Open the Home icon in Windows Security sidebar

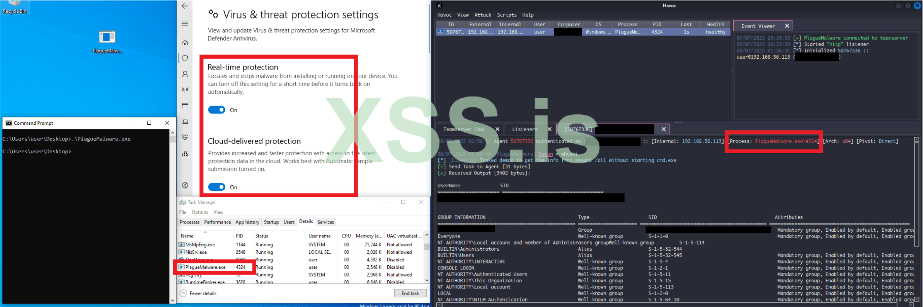185,42
